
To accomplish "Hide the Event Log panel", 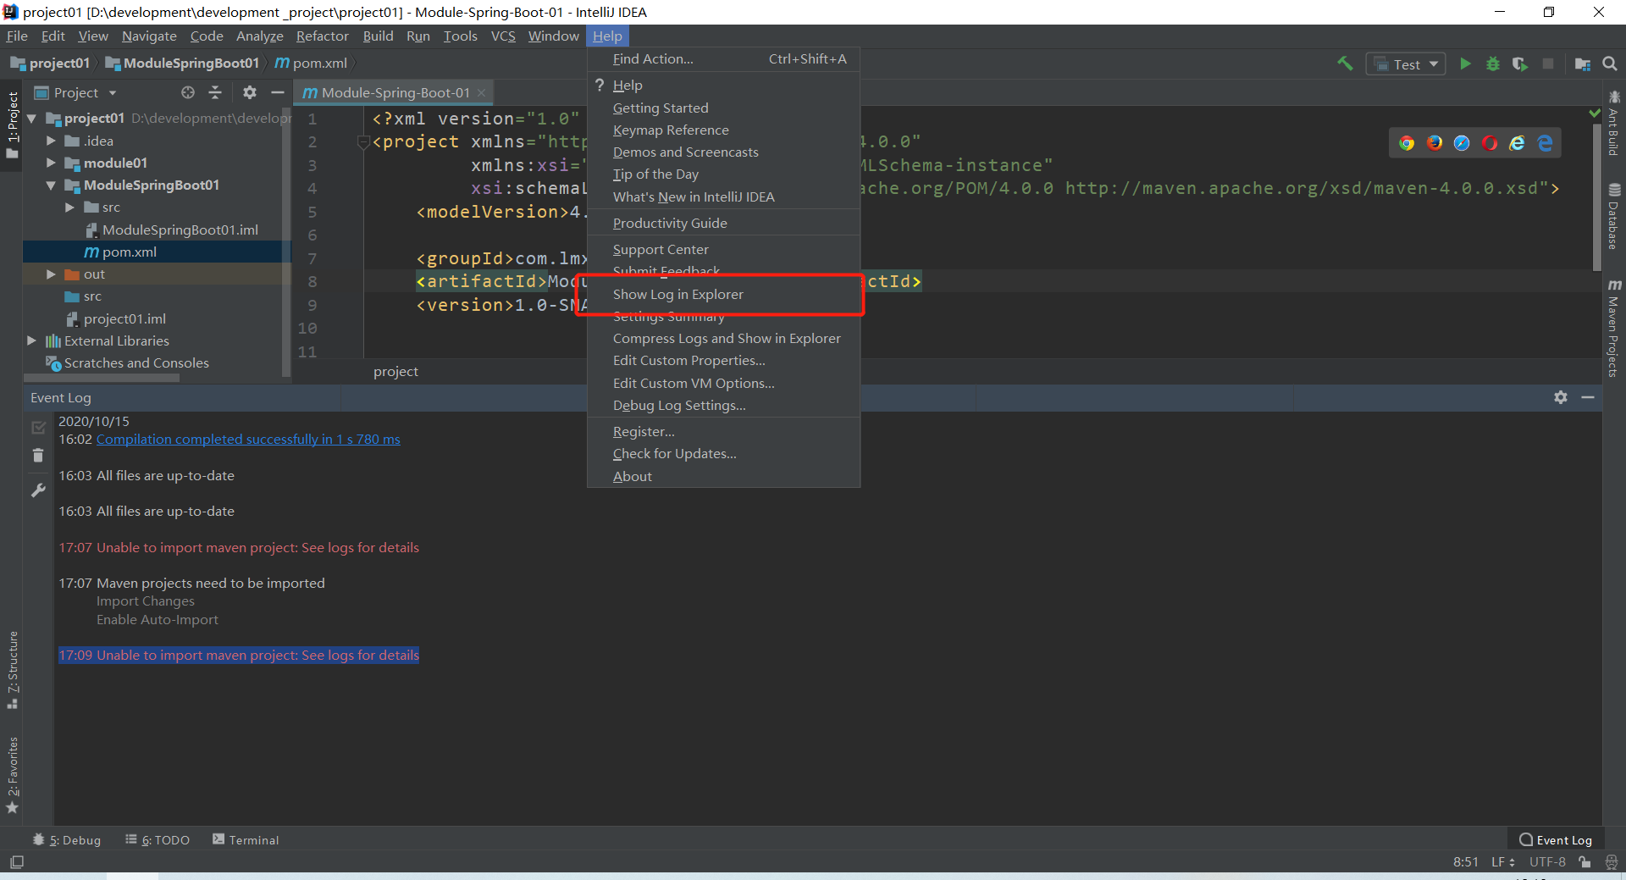I will coord(1588,397).
